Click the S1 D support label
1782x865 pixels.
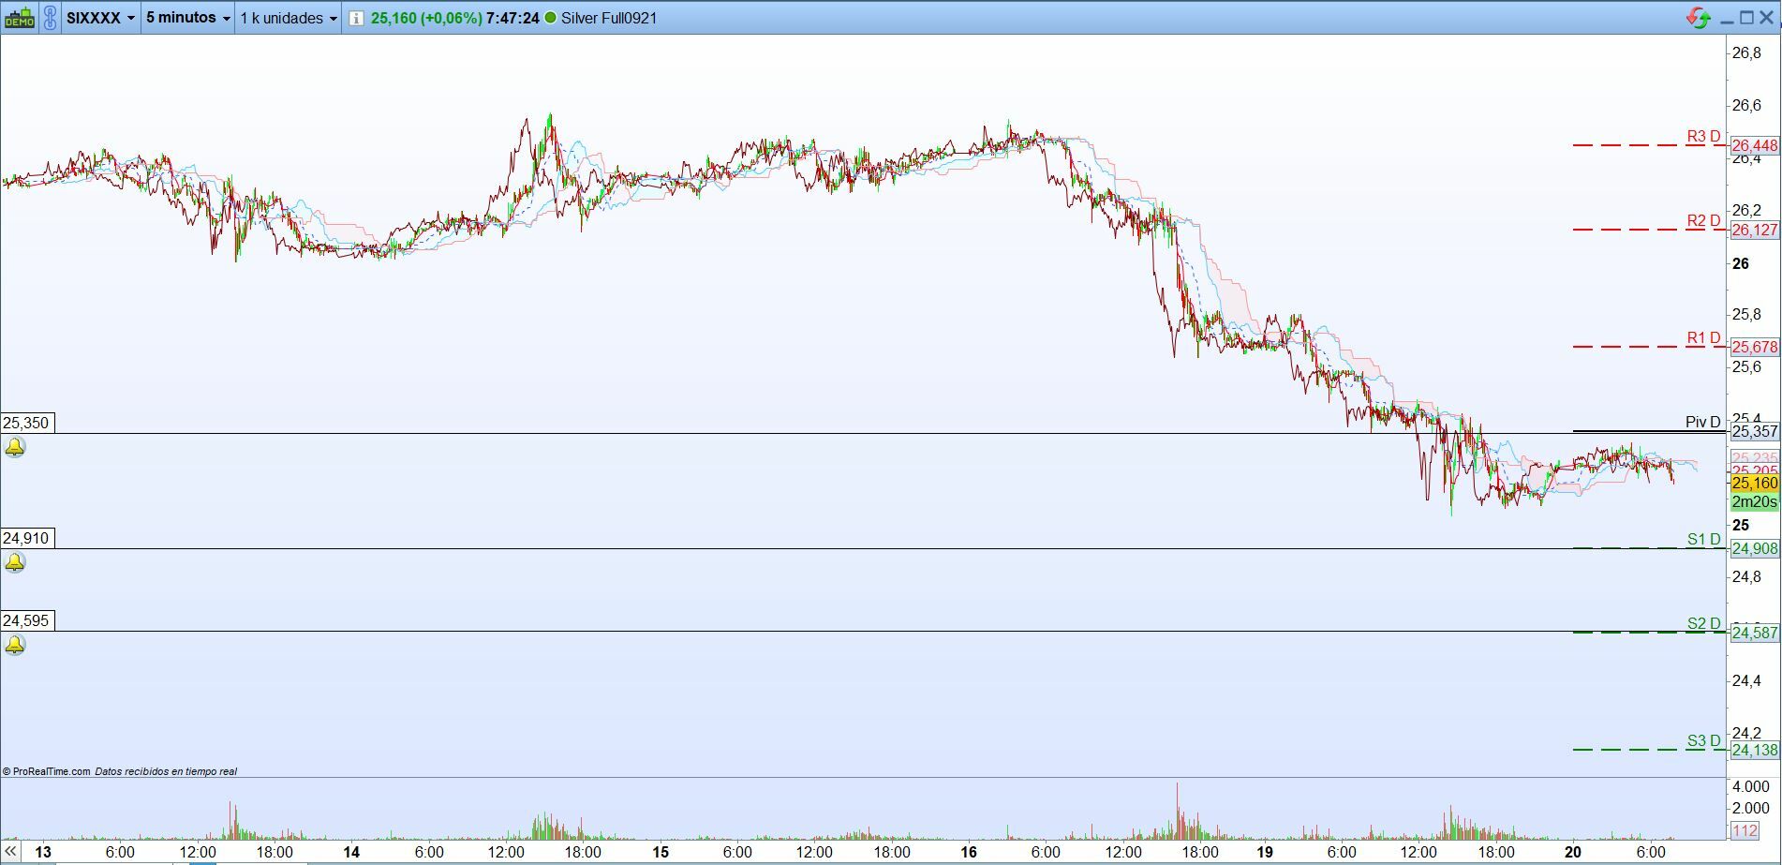click(x=1704, y=540)
